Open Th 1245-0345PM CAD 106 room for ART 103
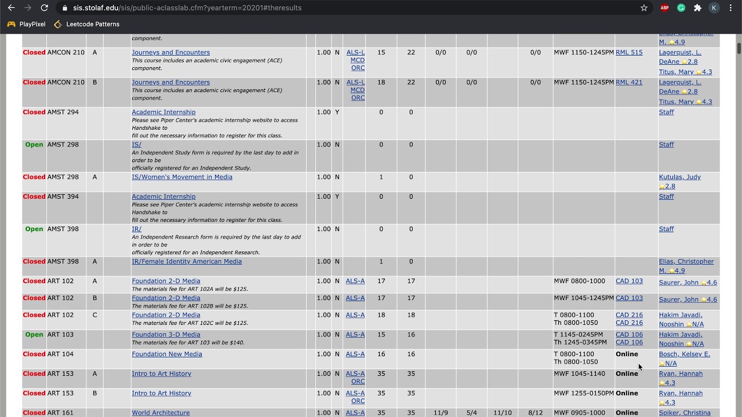The height and width of the screenshot is (417, 742). click(629, 343)
